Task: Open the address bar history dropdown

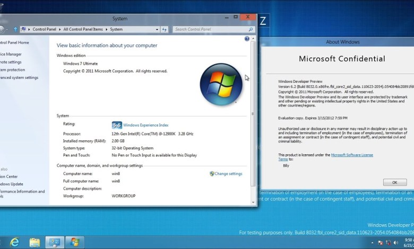Action: tap(157, 29)
